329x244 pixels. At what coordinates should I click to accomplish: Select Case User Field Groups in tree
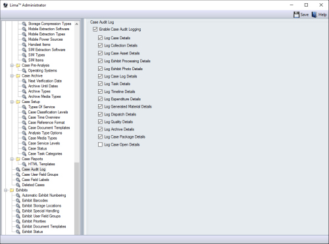pyautogui.click(x=40, y=174)
